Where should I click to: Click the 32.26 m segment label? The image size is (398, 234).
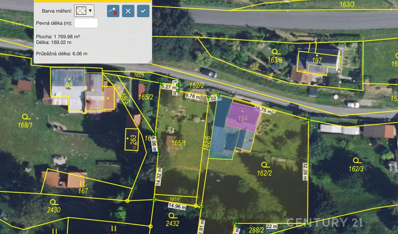[305, 172]
